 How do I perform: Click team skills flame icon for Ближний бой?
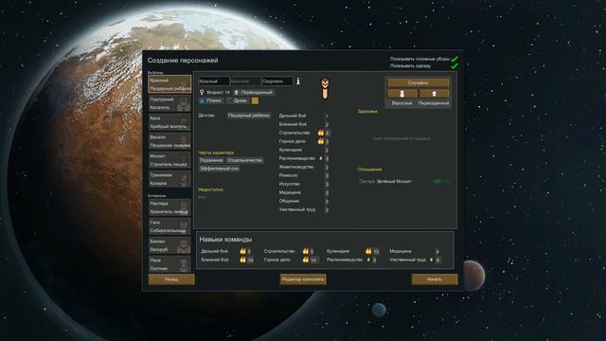[242, 260]
